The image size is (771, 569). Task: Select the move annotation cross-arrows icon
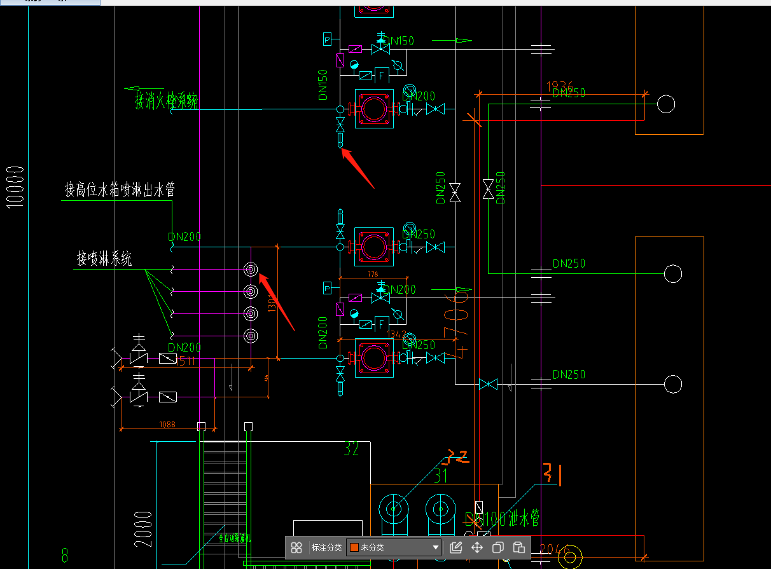(x=477, y=547)
